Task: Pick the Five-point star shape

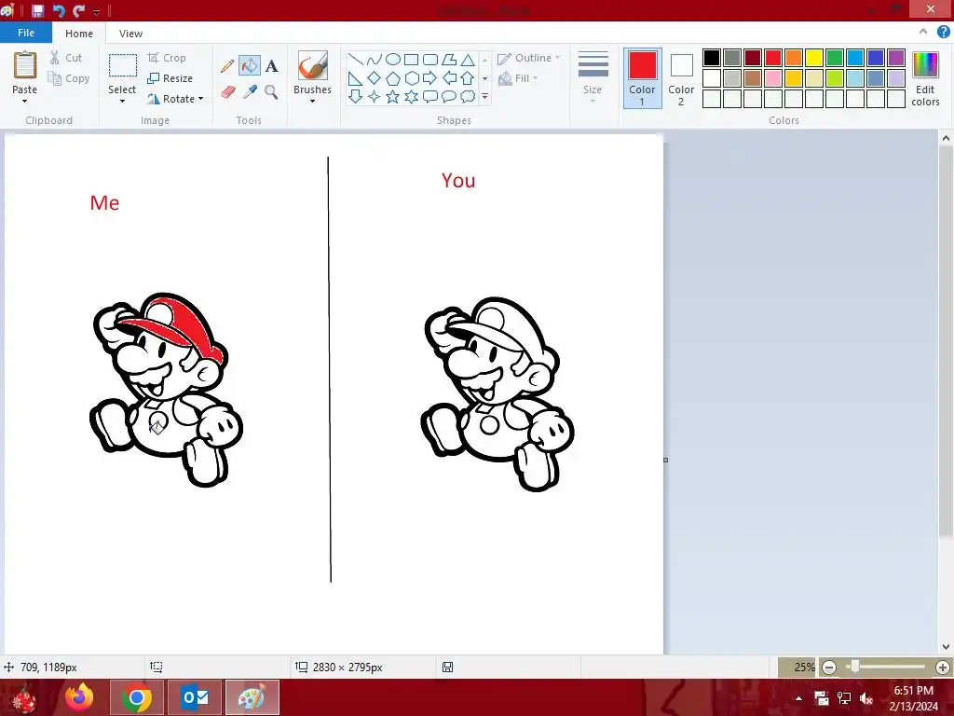Action: coord(393,96)
